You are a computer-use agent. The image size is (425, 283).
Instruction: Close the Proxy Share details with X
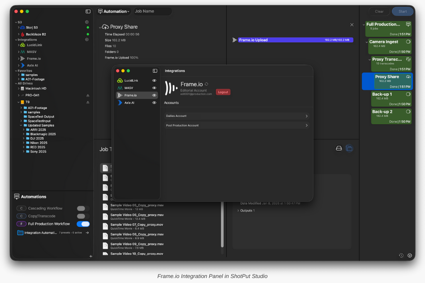coord(352,25)
